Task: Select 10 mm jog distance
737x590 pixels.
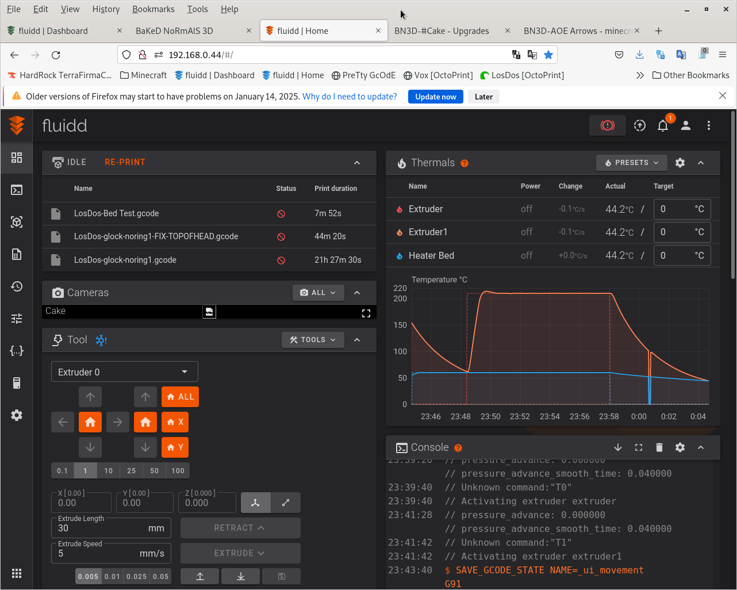Action: 109,470
